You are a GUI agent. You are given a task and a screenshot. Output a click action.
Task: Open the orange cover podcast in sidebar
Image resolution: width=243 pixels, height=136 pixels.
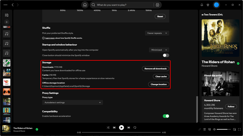(x=6, y=92)
